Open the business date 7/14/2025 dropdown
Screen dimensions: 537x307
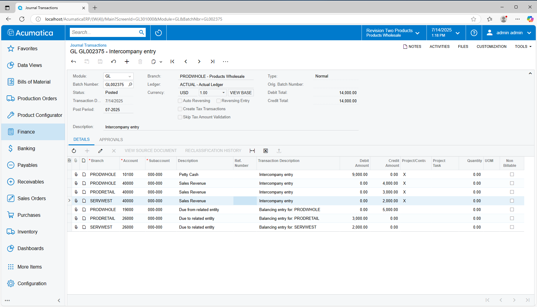click(446, 33)
